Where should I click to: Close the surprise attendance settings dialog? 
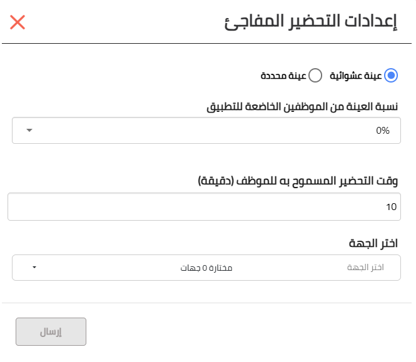click(x=18, y=23)
